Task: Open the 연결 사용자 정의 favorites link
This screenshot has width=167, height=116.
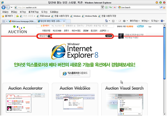Action: point(60,16)
